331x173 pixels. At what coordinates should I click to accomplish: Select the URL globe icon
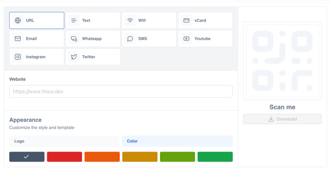tap(18, 20)
